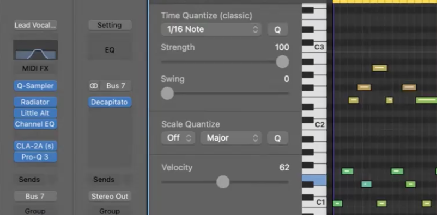Open the CLA-2A (s) compressor plugin
Image resolution: width=437 pixels, height=215 pixels.
pos(35,146)
